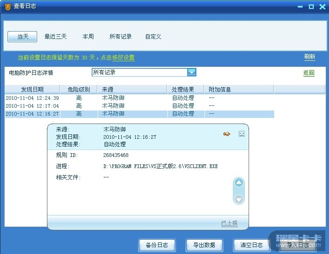Select the 当天 tab
This screenshot has height=254, width=329.
[x=22, y=37]
